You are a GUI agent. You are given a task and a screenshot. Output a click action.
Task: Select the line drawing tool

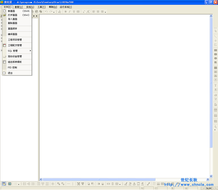click(x=216, y=37)
